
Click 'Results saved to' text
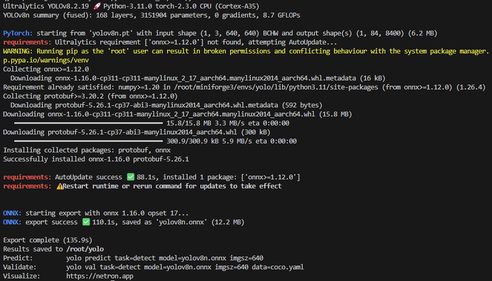(33, 249)
